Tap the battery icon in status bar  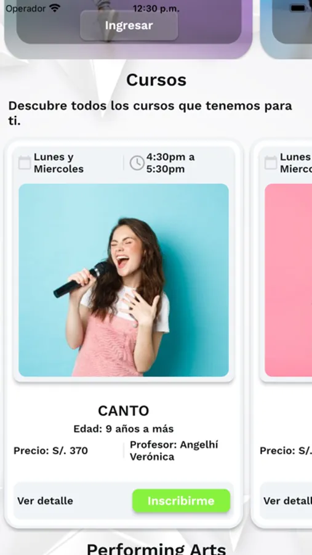point(298,8)
